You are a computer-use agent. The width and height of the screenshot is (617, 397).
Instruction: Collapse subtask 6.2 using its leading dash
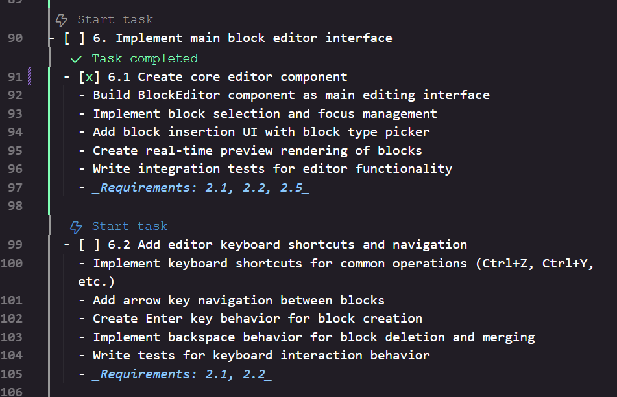tap(67, 245)
